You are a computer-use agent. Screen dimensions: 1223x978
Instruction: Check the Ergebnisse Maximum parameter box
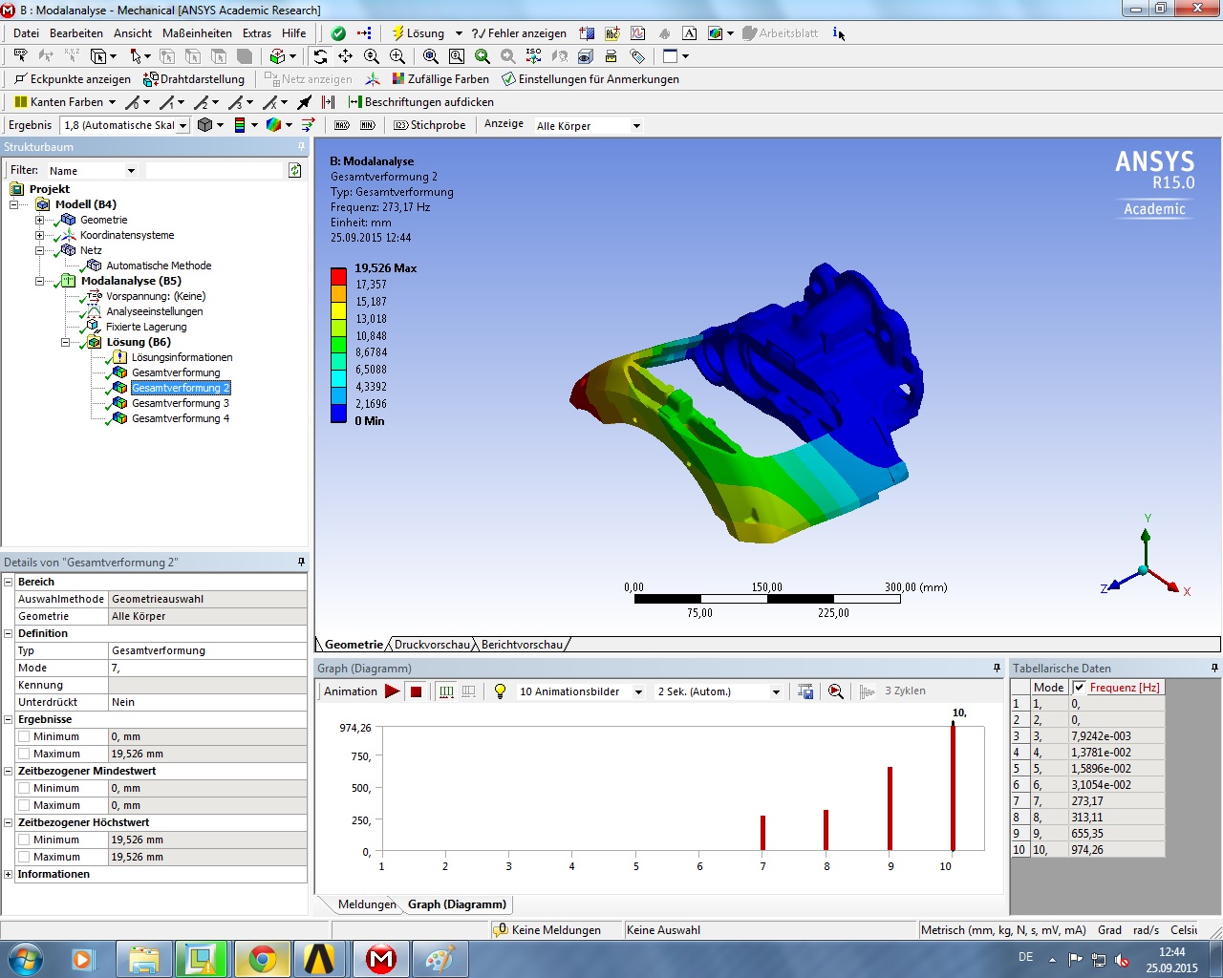[x=24, y=754]
